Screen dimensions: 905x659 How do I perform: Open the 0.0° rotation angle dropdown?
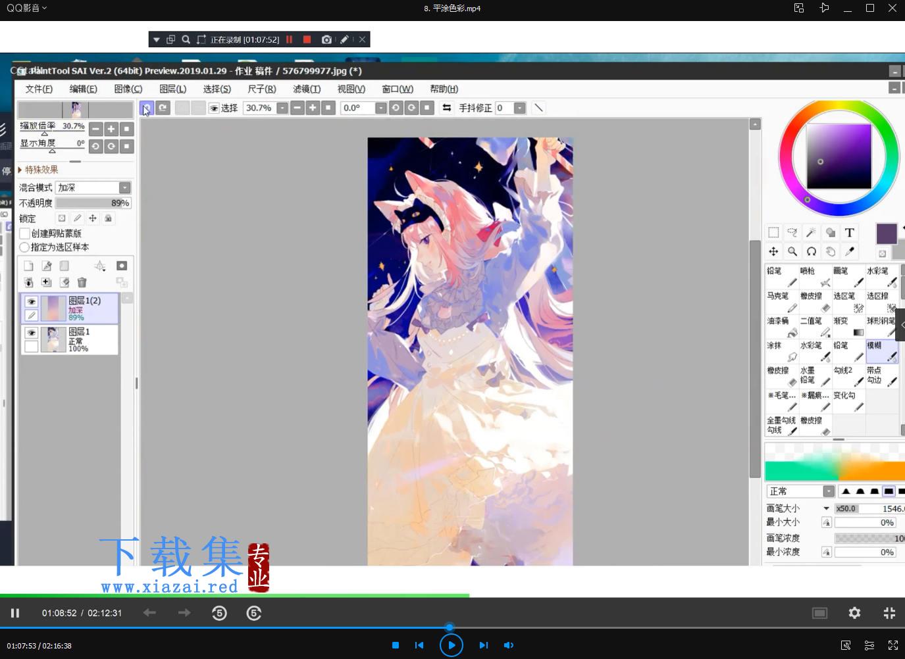click(380, 108)
